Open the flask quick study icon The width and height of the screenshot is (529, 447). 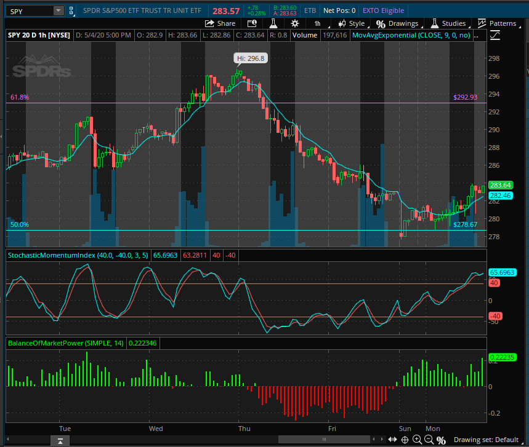[x=273, y=23]
